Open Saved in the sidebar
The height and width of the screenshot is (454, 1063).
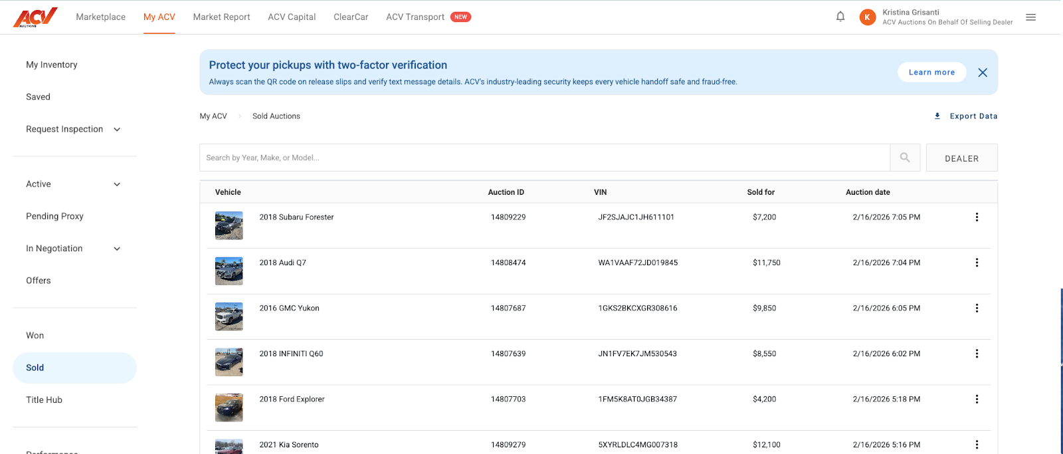tap(38, 97)
